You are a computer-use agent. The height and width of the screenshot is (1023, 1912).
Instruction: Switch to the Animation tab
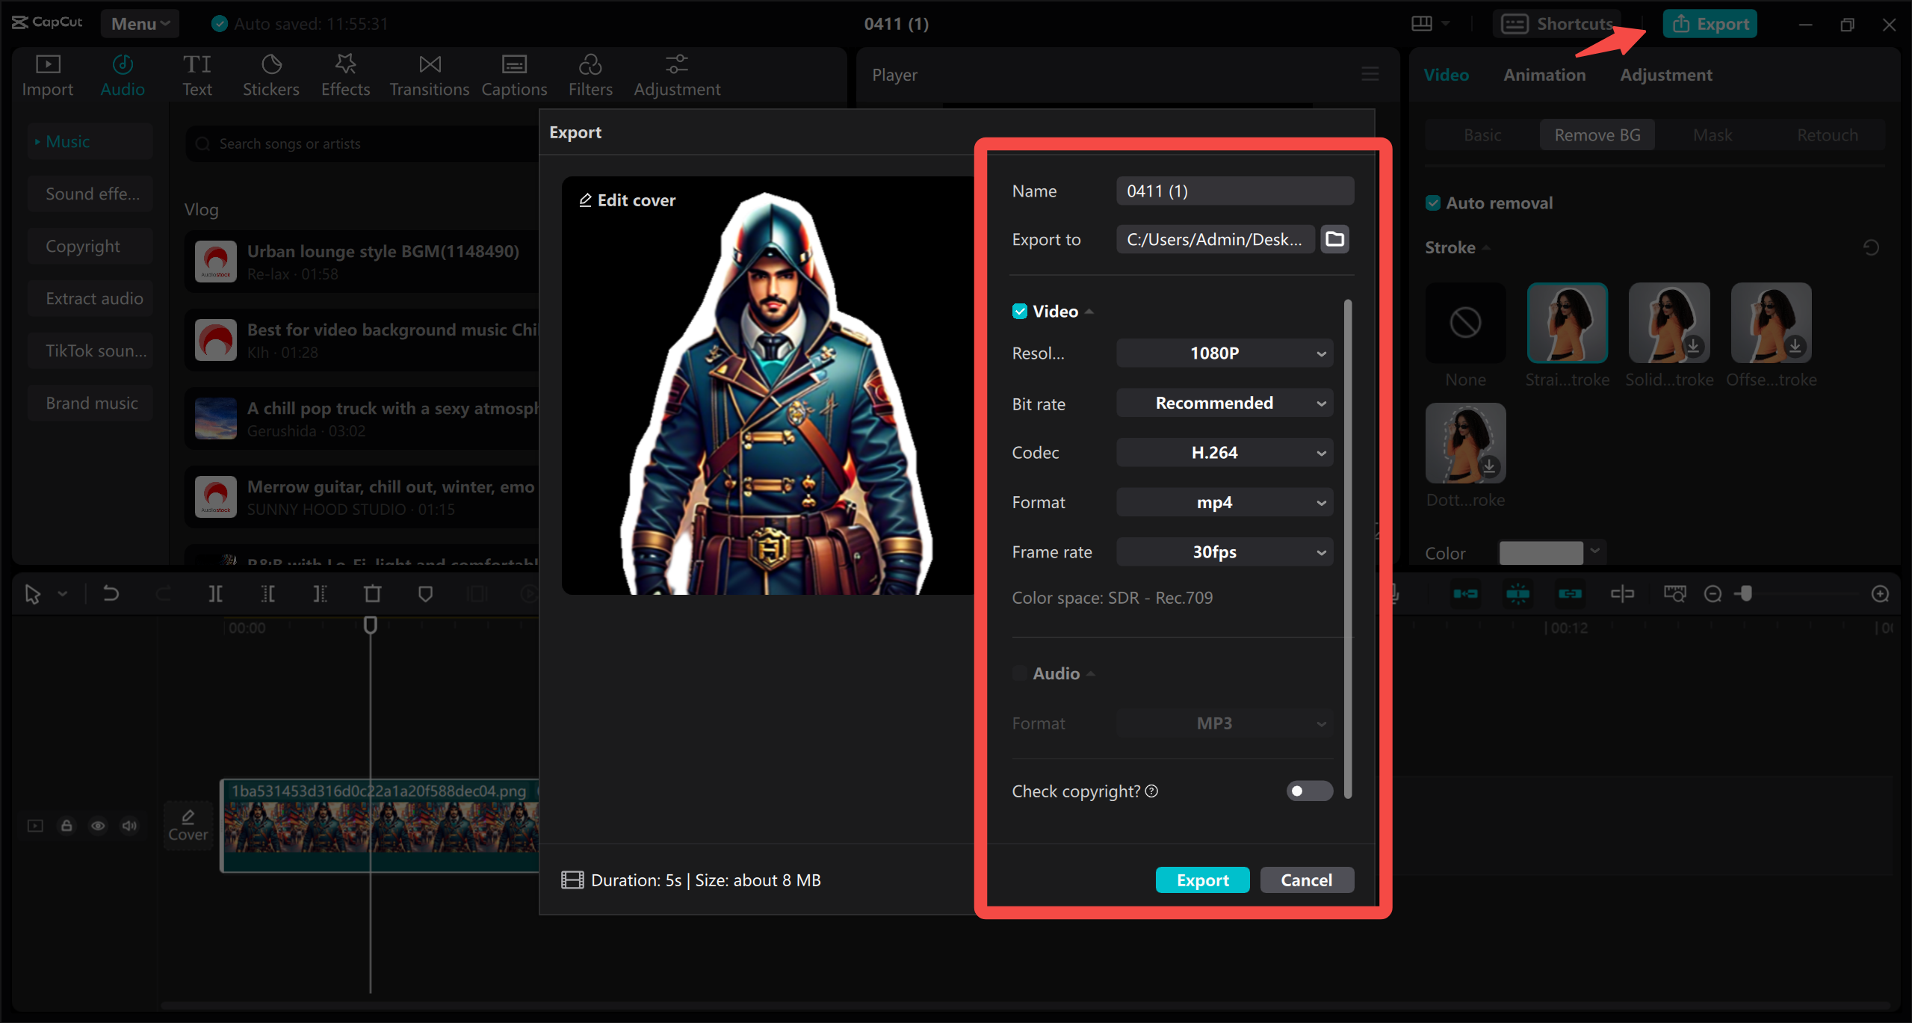tap(1544, 74)
